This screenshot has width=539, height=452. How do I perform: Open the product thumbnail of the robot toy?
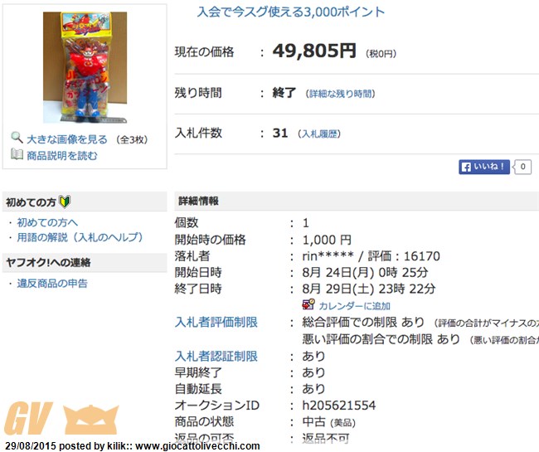coord(85,67)
